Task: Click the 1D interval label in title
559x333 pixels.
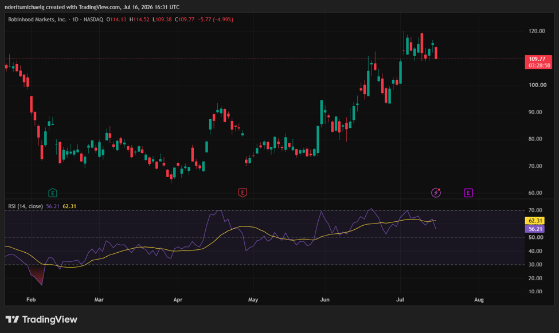Action: 75,19
